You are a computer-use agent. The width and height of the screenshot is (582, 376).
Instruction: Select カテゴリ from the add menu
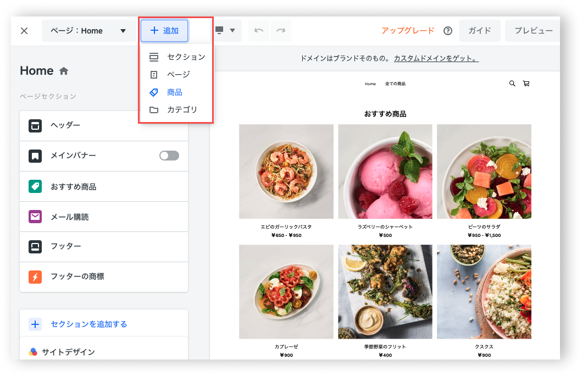(176, 109)
